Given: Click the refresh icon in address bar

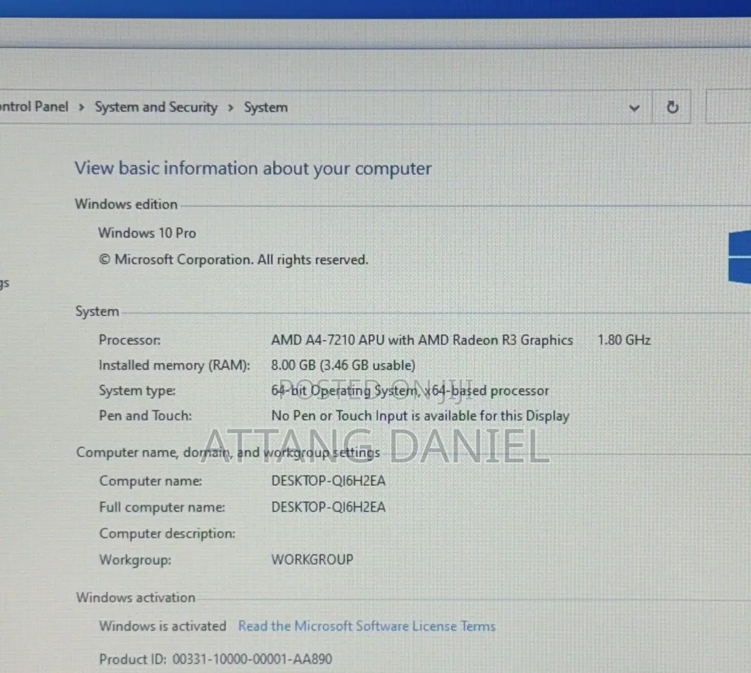Looking at the screenshot, I should [672, 107].
